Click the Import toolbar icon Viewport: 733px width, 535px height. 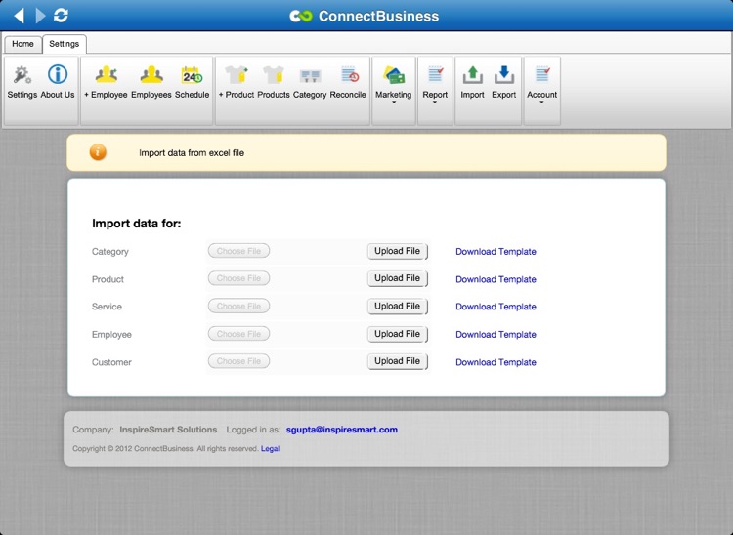pos(473,75)
